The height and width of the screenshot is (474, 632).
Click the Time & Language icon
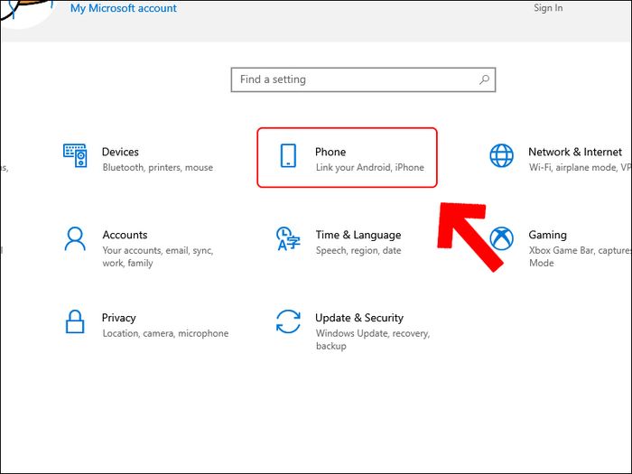(x=288, y=238)
